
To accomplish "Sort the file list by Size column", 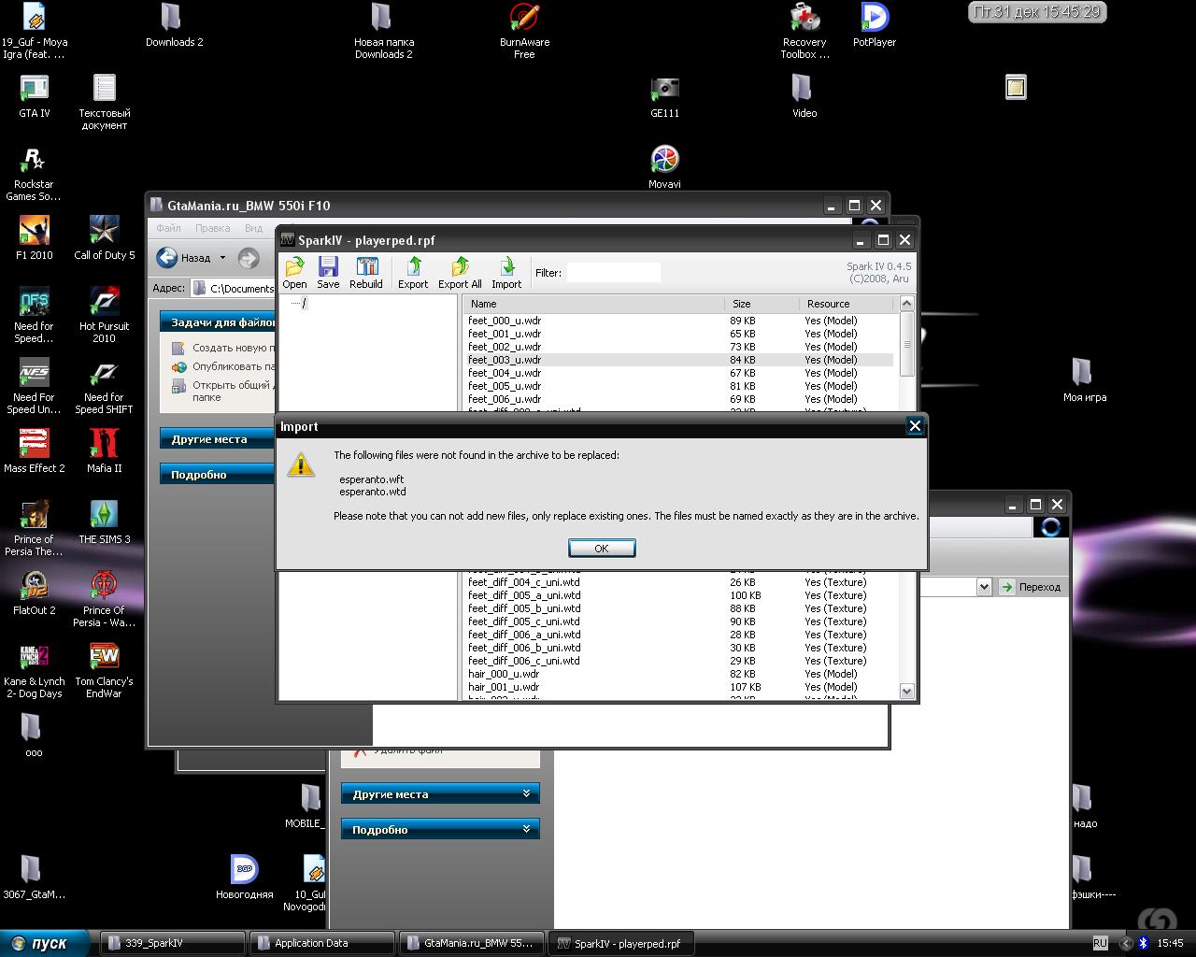I will coord(762,304).
